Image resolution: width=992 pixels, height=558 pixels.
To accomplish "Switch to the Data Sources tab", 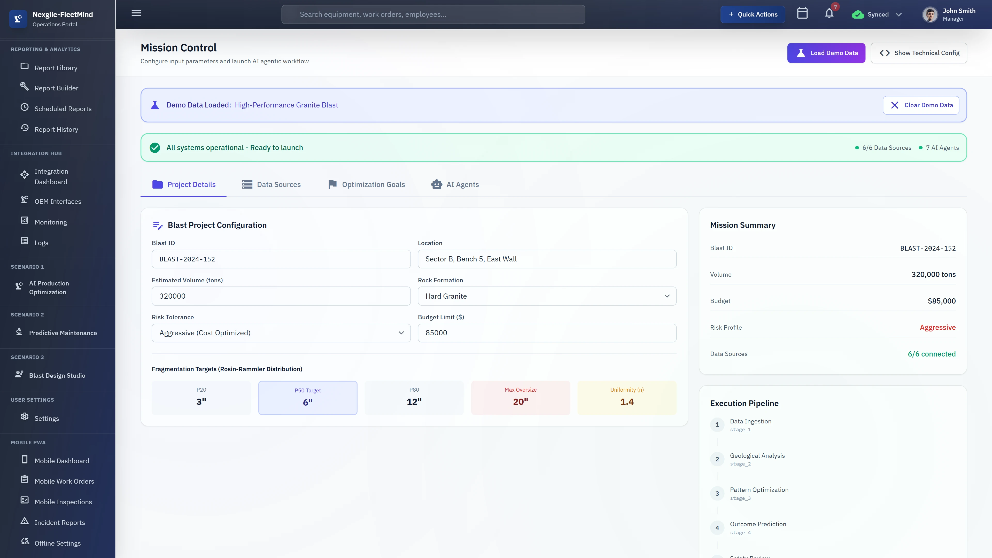I will click(x=271, y=184).
